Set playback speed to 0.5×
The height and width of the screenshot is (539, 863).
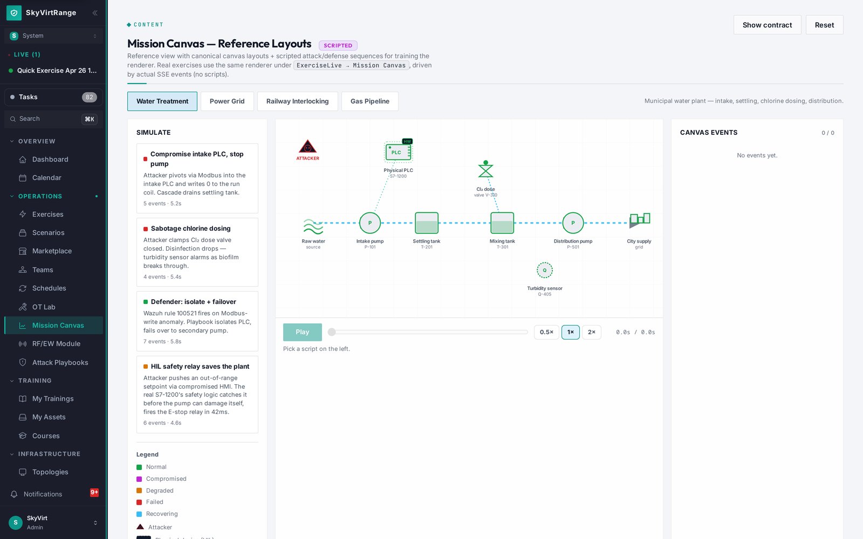click(546, 332)
